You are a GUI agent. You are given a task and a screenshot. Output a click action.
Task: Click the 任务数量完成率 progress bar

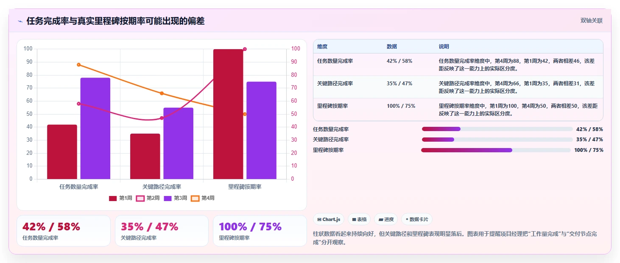click(497, 129)
